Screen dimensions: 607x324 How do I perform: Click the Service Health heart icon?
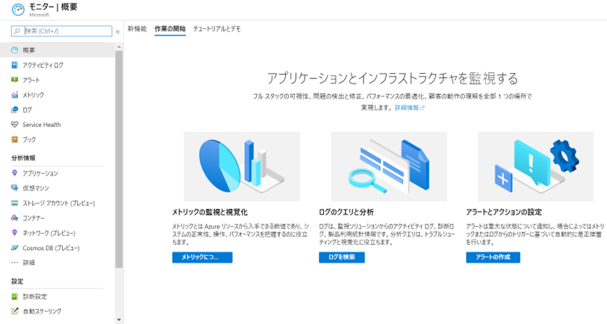click(14, 125)
